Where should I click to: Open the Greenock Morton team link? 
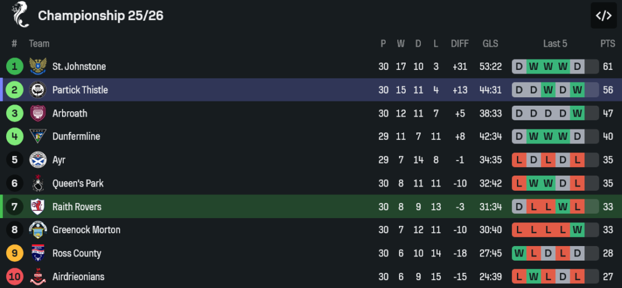click(x=86, y=230)
